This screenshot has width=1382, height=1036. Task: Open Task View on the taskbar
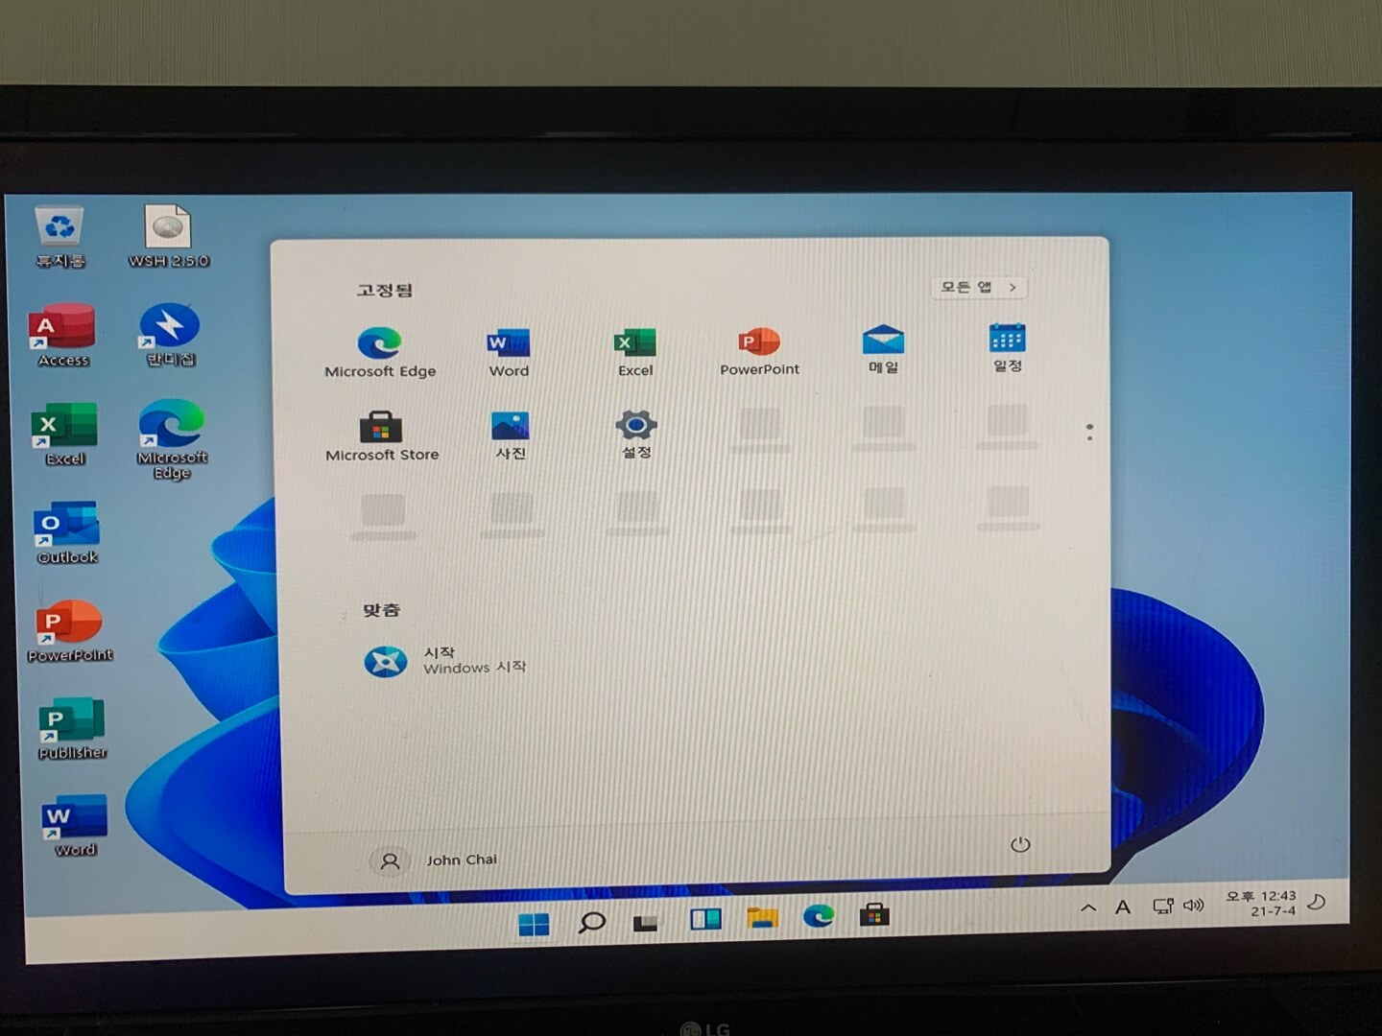click(646, 923)
